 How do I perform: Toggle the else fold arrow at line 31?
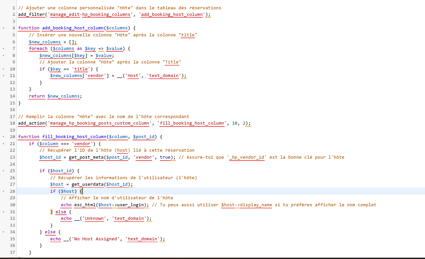click(x=4, y=212)
